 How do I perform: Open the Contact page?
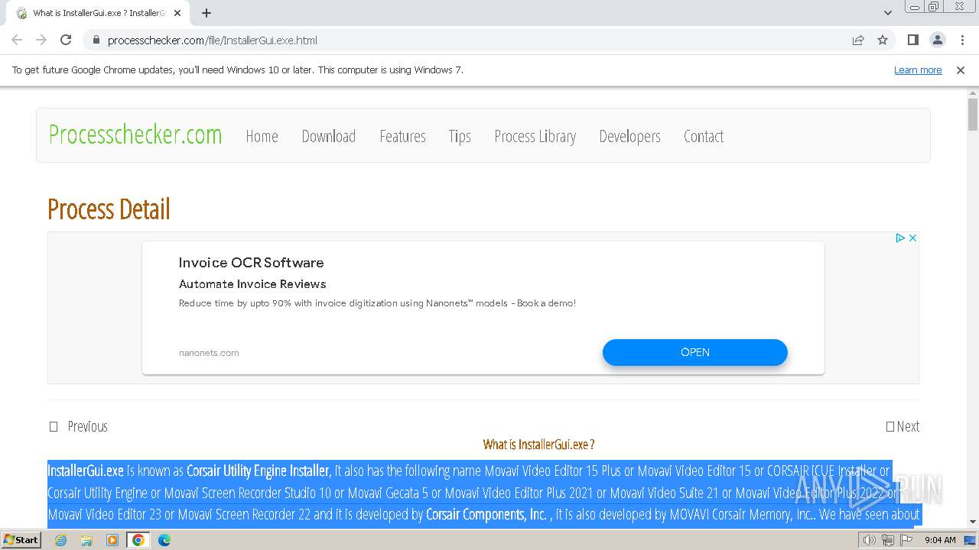(x=704, y=136)
